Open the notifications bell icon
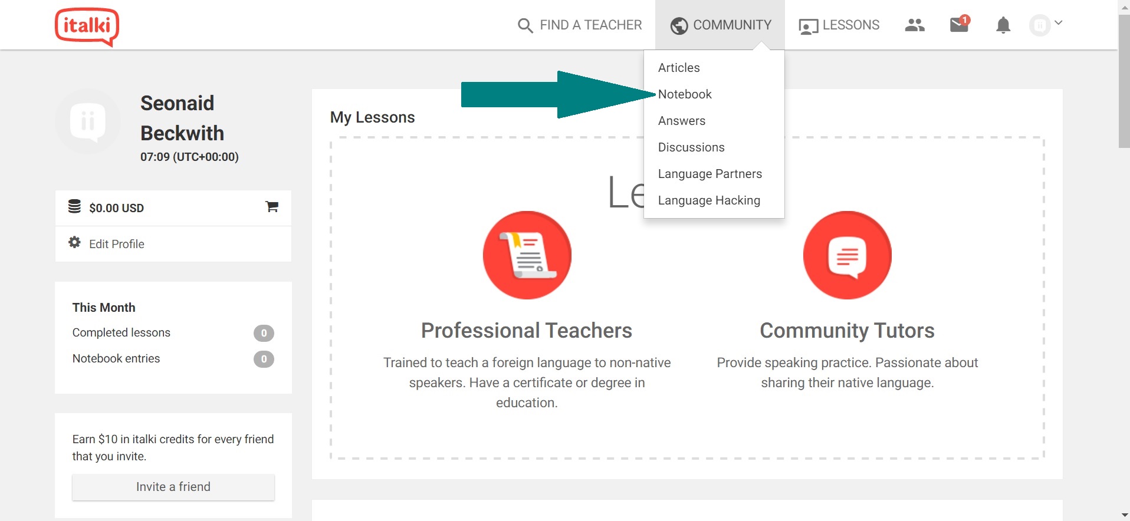 (1003, 25)
